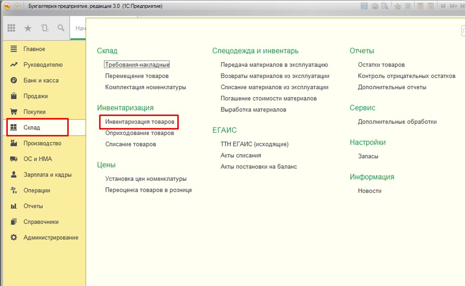This screenshot has width=465, height=286.
Task: Click the Print preview icon
Action: tap(385, 6)
